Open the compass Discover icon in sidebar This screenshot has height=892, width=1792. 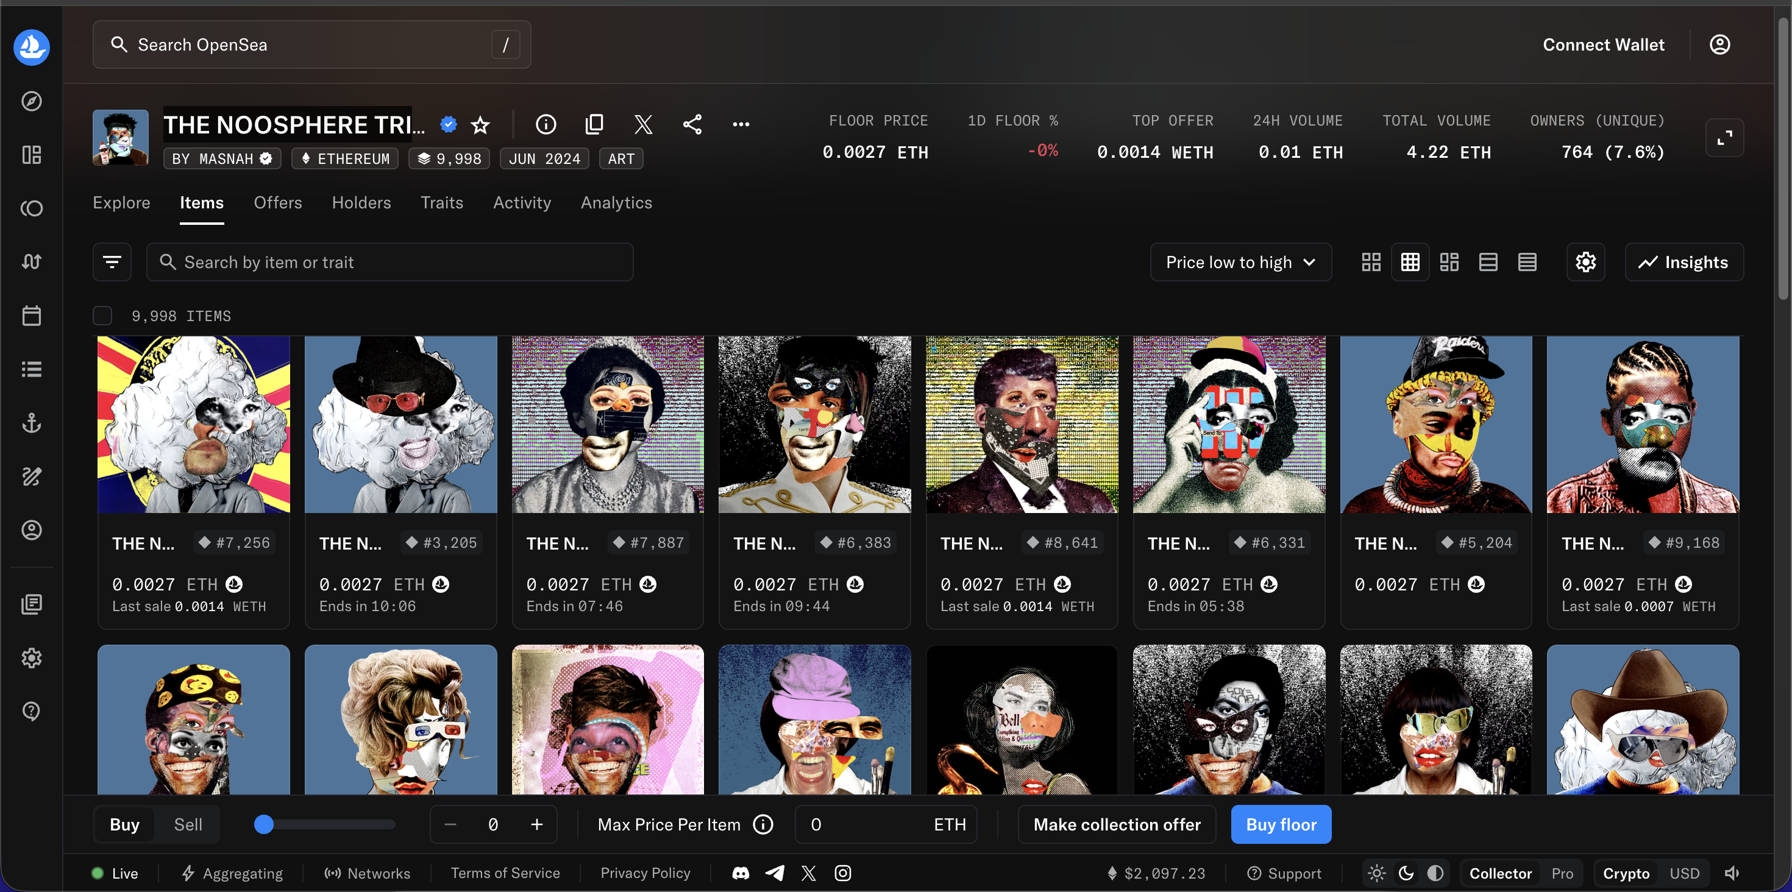(31, 102)
